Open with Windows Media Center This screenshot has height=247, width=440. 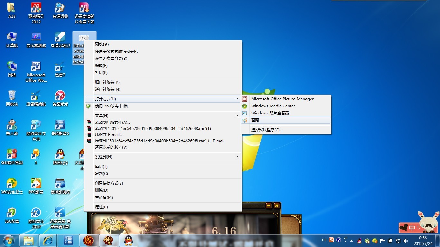[x=286, y=106]
